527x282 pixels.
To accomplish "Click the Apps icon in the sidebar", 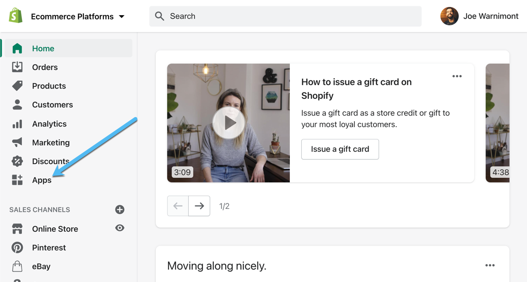I will [x=17, y=180].
